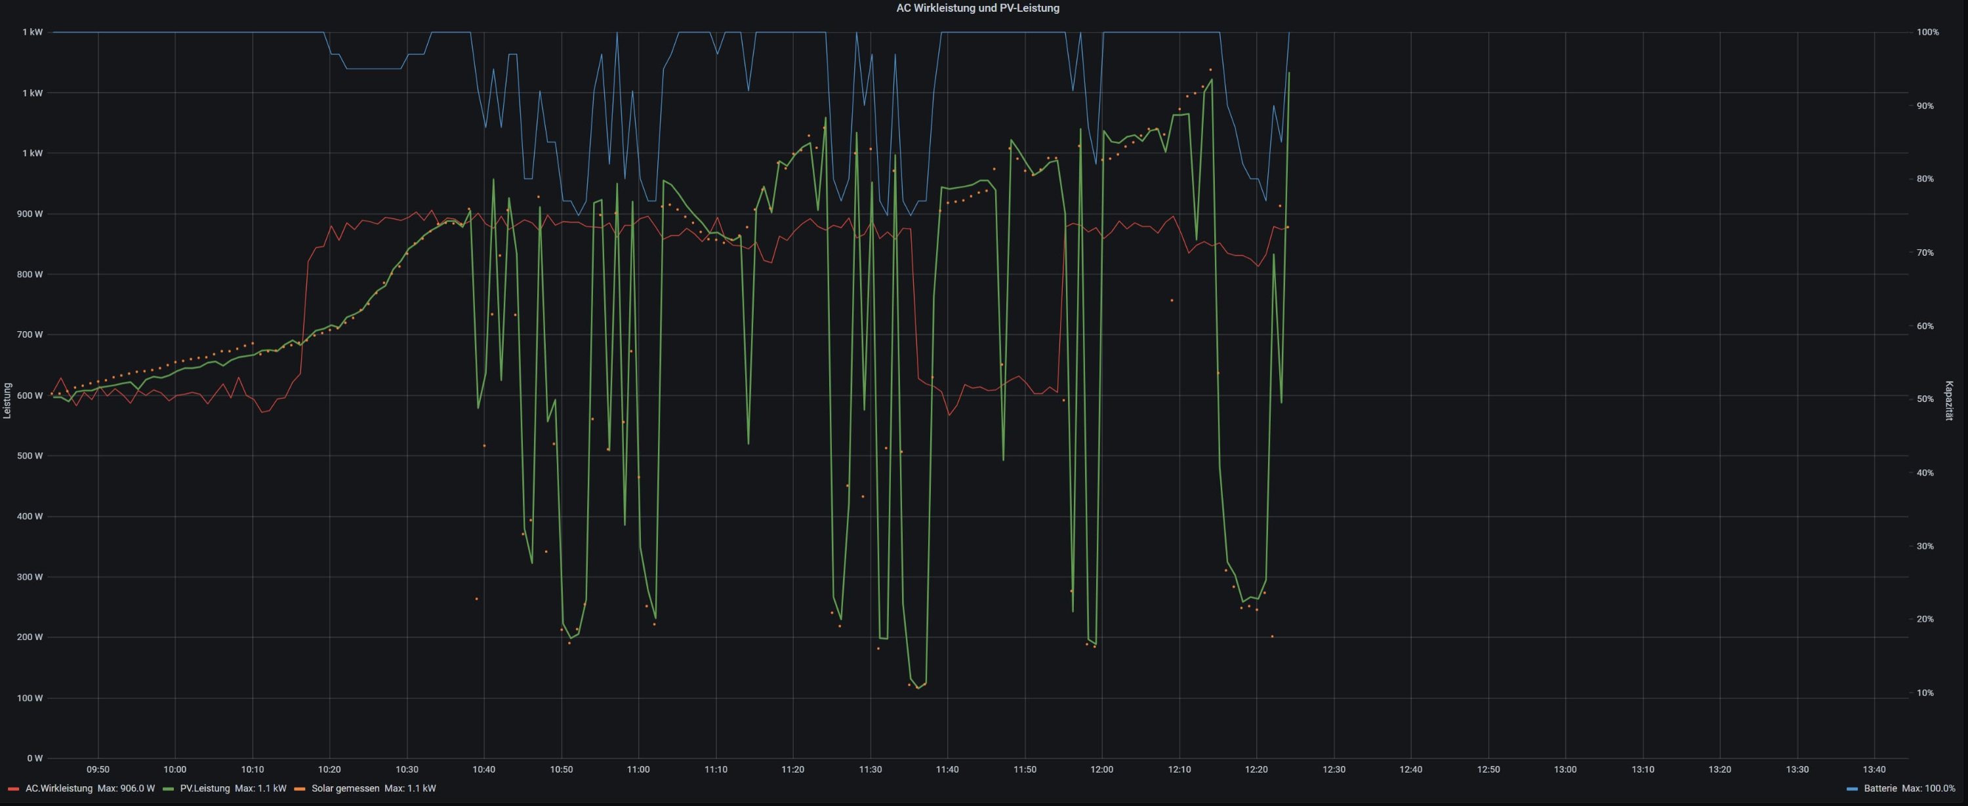The image size is (1968, 806).
Task: Click the 10:40 time axis label
Action: click(x=483, y=769)
